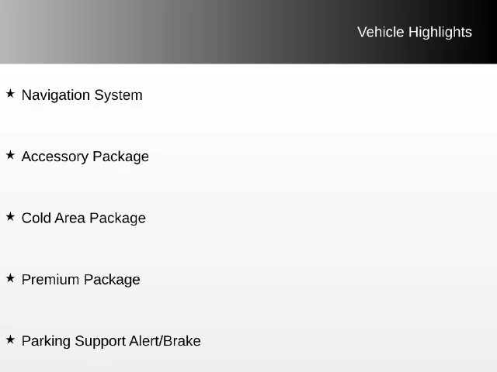The height and width of the screenshot is (372, 497).
Task: Choose the Premium Package entry
Action: (x=81, y=280)
